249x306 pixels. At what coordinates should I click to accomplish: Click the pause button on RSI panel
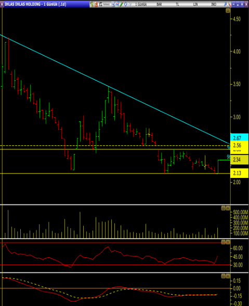(x=223, y=242)
